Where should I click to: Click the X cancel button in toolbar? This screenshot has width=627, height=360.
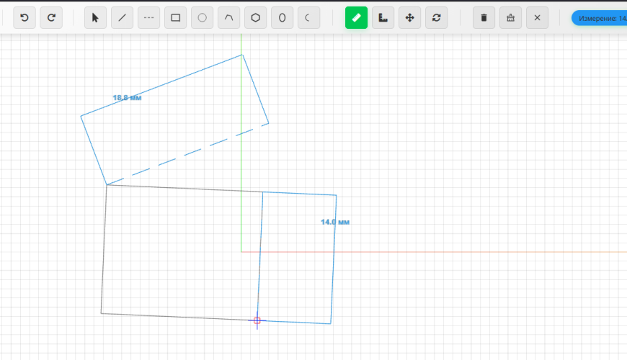[x=538, y=17]
